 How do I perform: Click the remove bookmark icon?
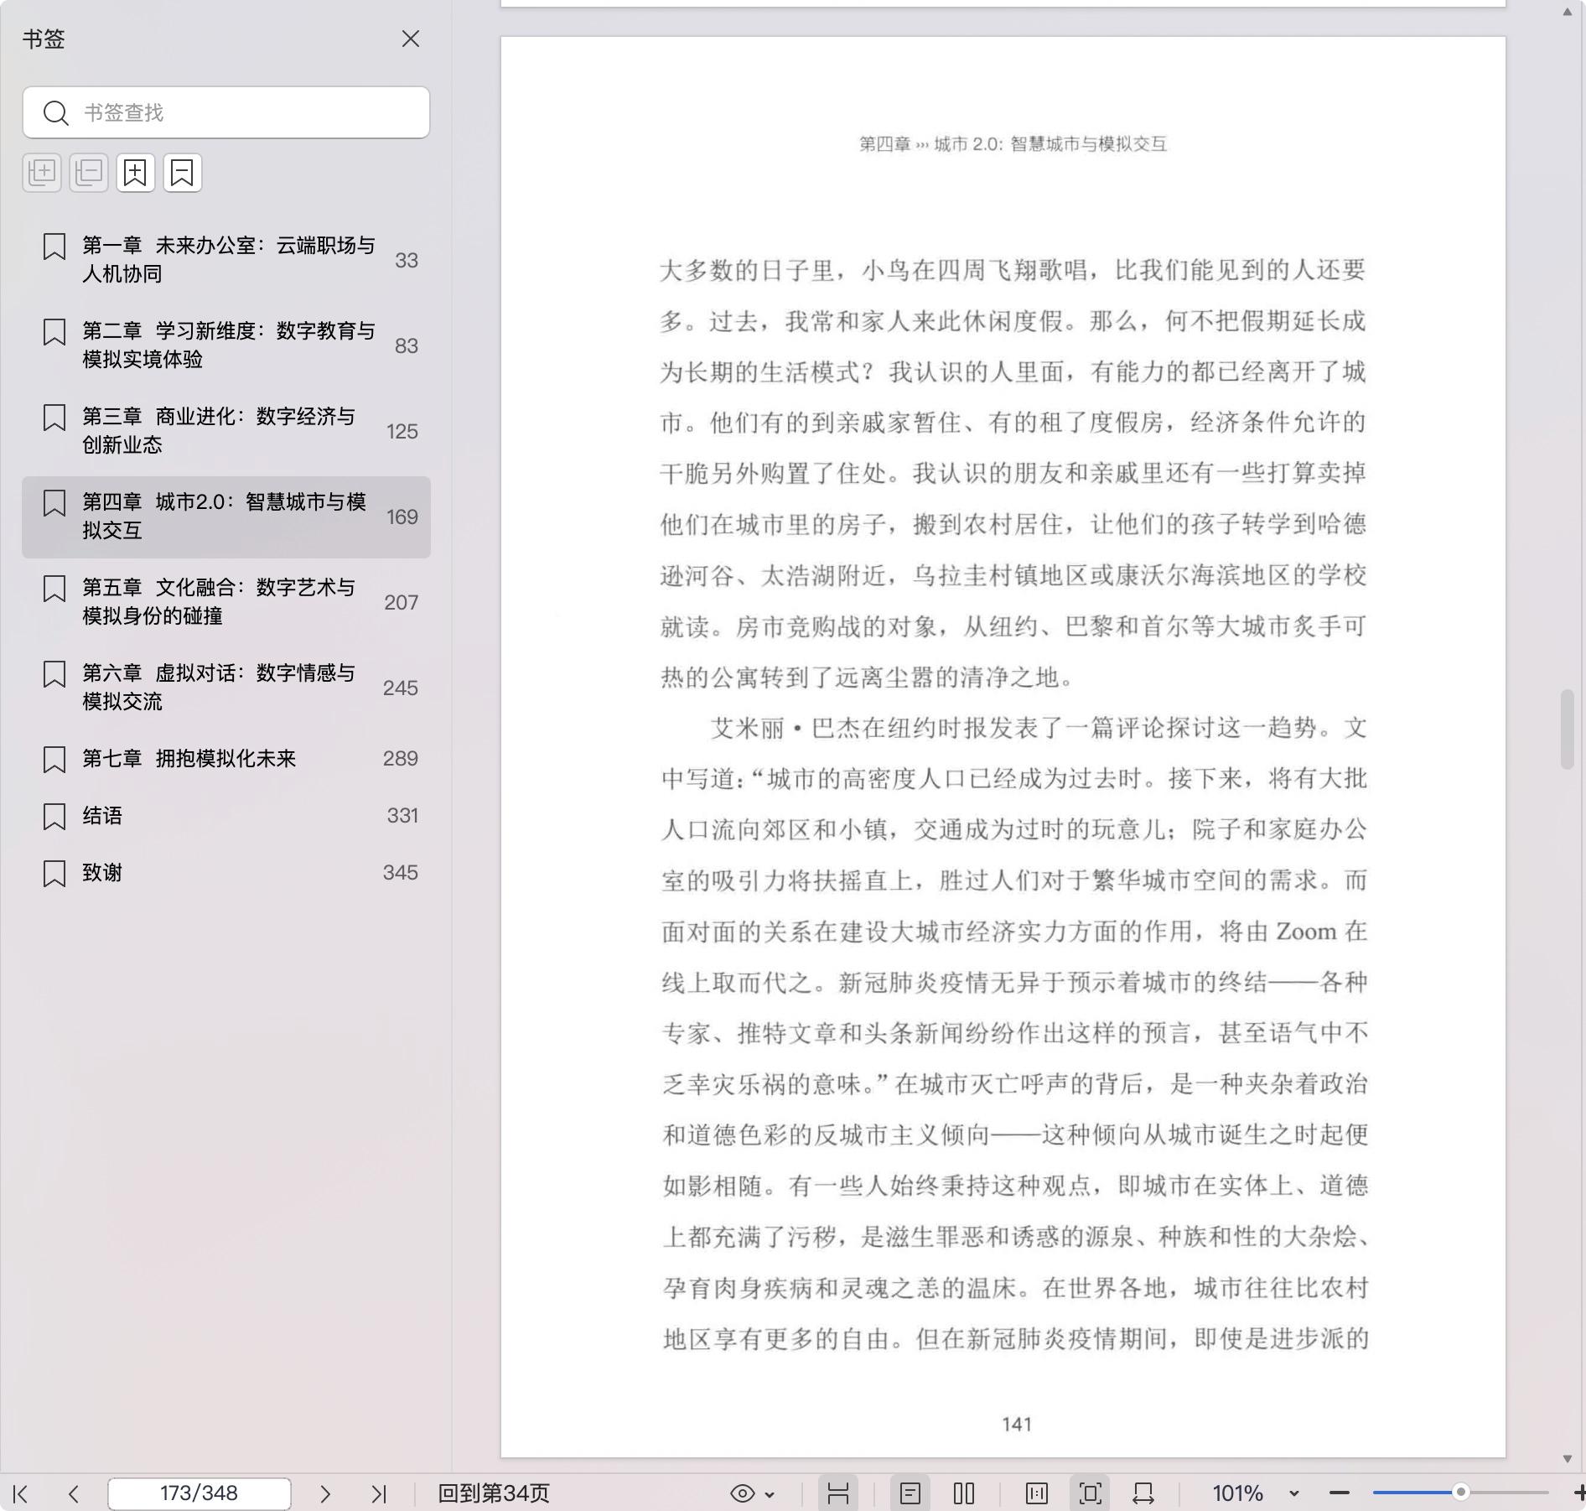[x=182, y=173]
